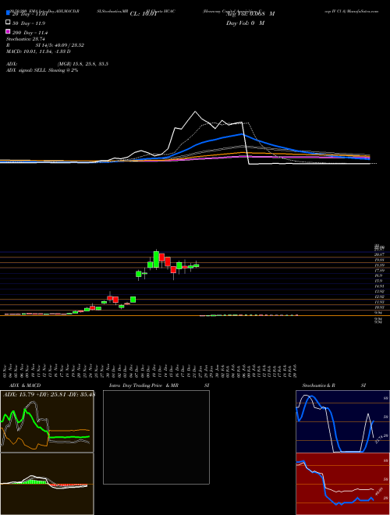Click the empty intraday trading price panel
Image resolution: width=390 pixels, height=515 pixels.
(x=156, y=437)
